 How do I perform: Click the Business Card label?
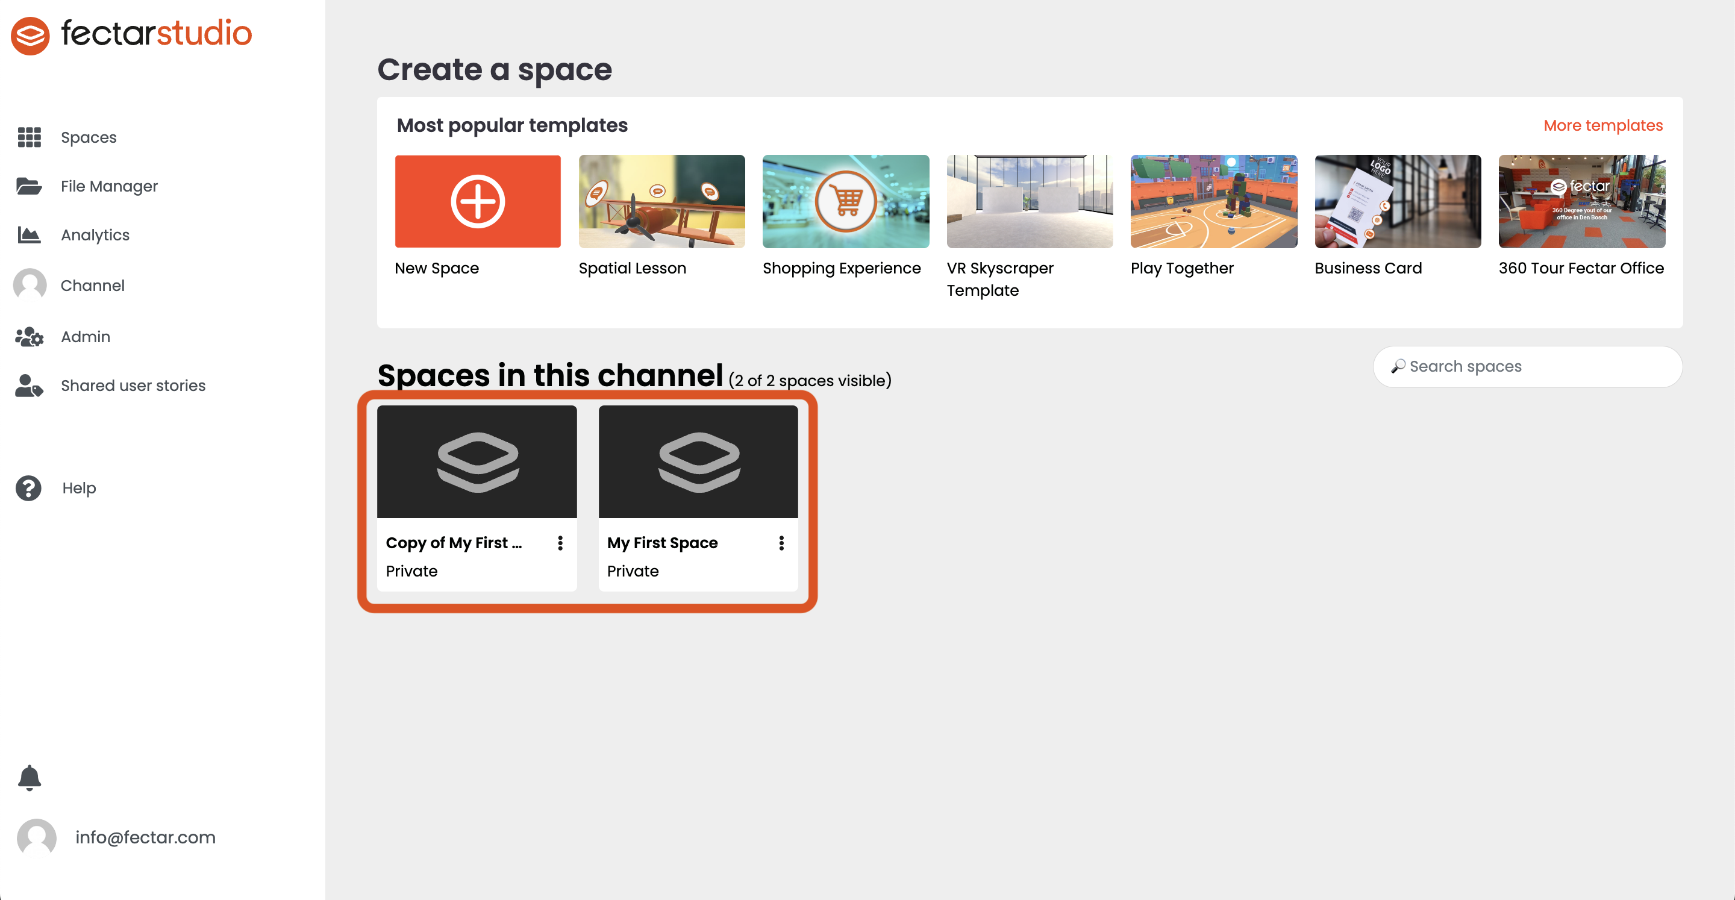point(1368,268)
